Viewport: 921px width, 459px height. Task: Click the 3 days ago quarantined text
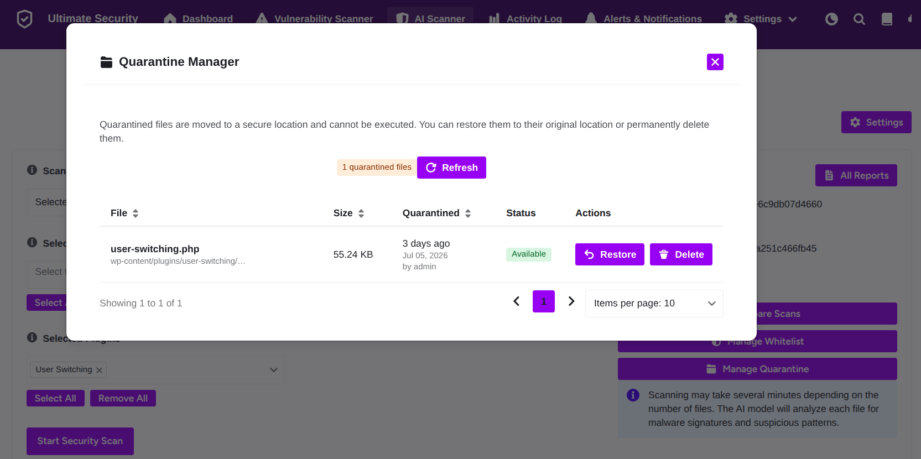pos(426,243)
